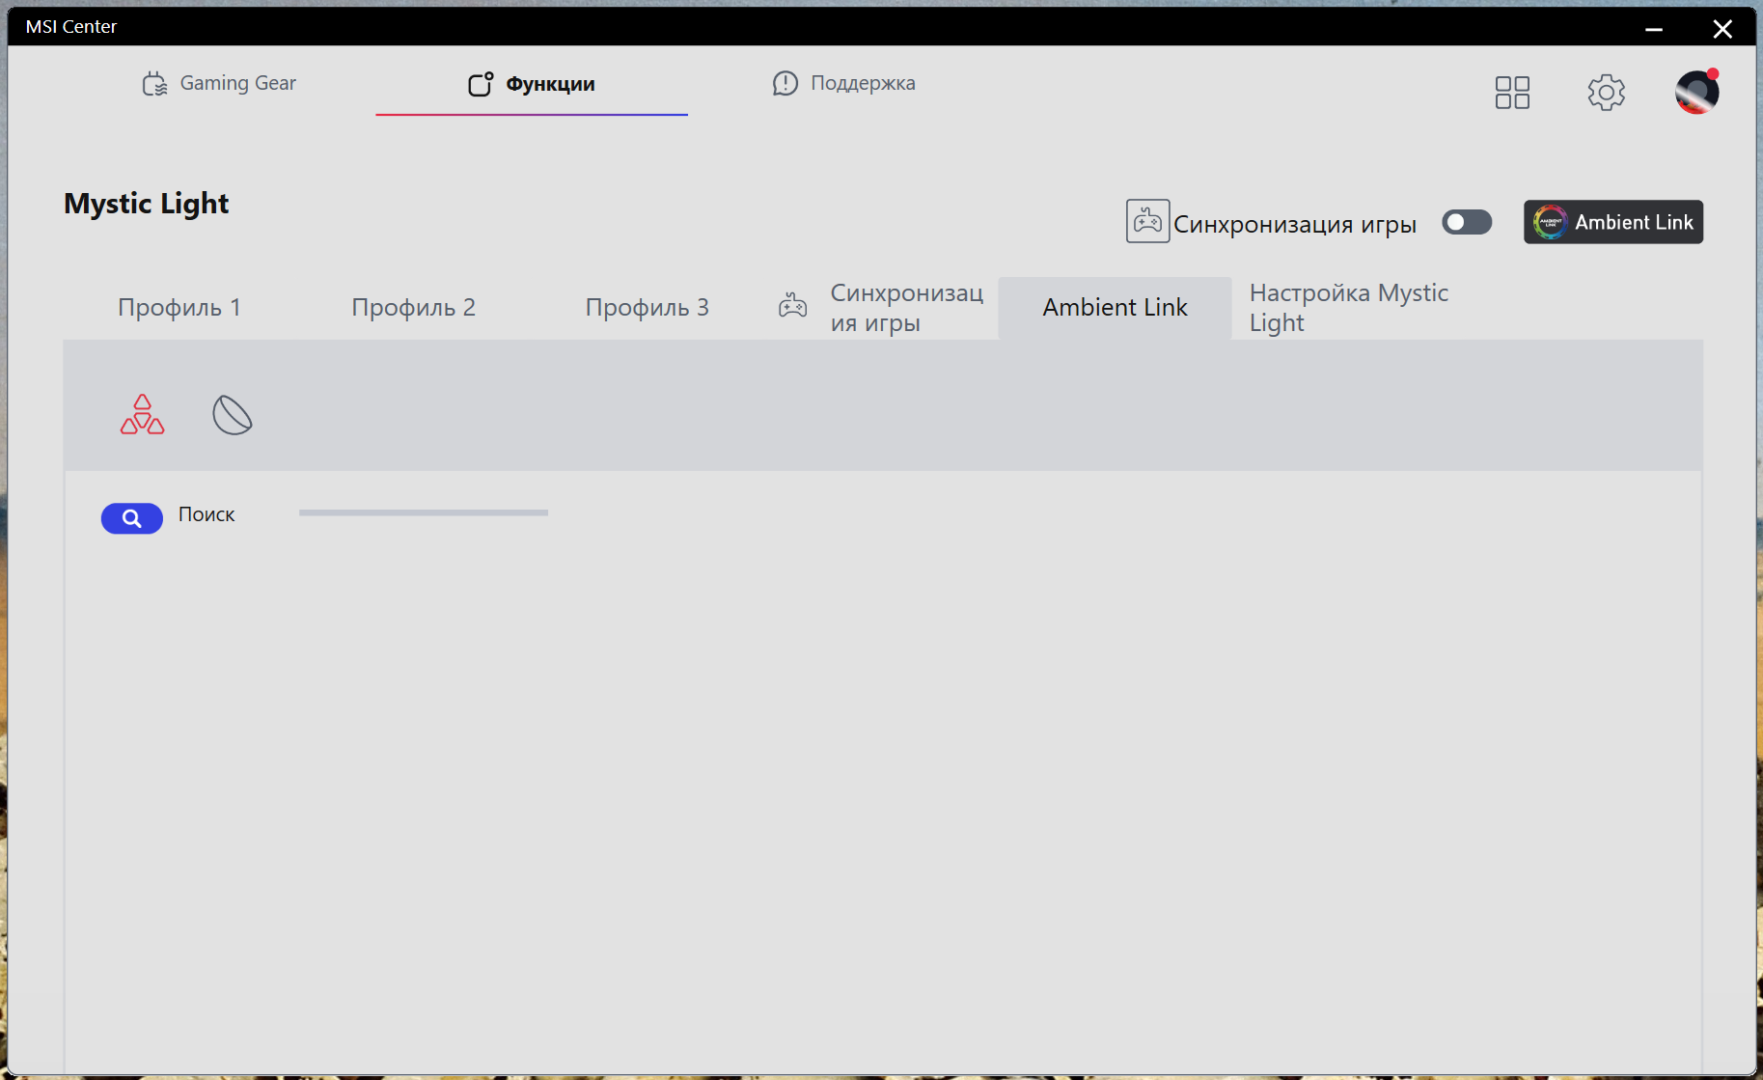Viewport: 1763px width, 1080px height.
Task: Switch to the Функции tab
Action: (532, 84)
